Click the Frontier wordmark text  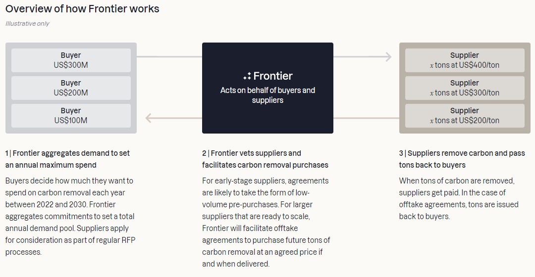(273, 76)
